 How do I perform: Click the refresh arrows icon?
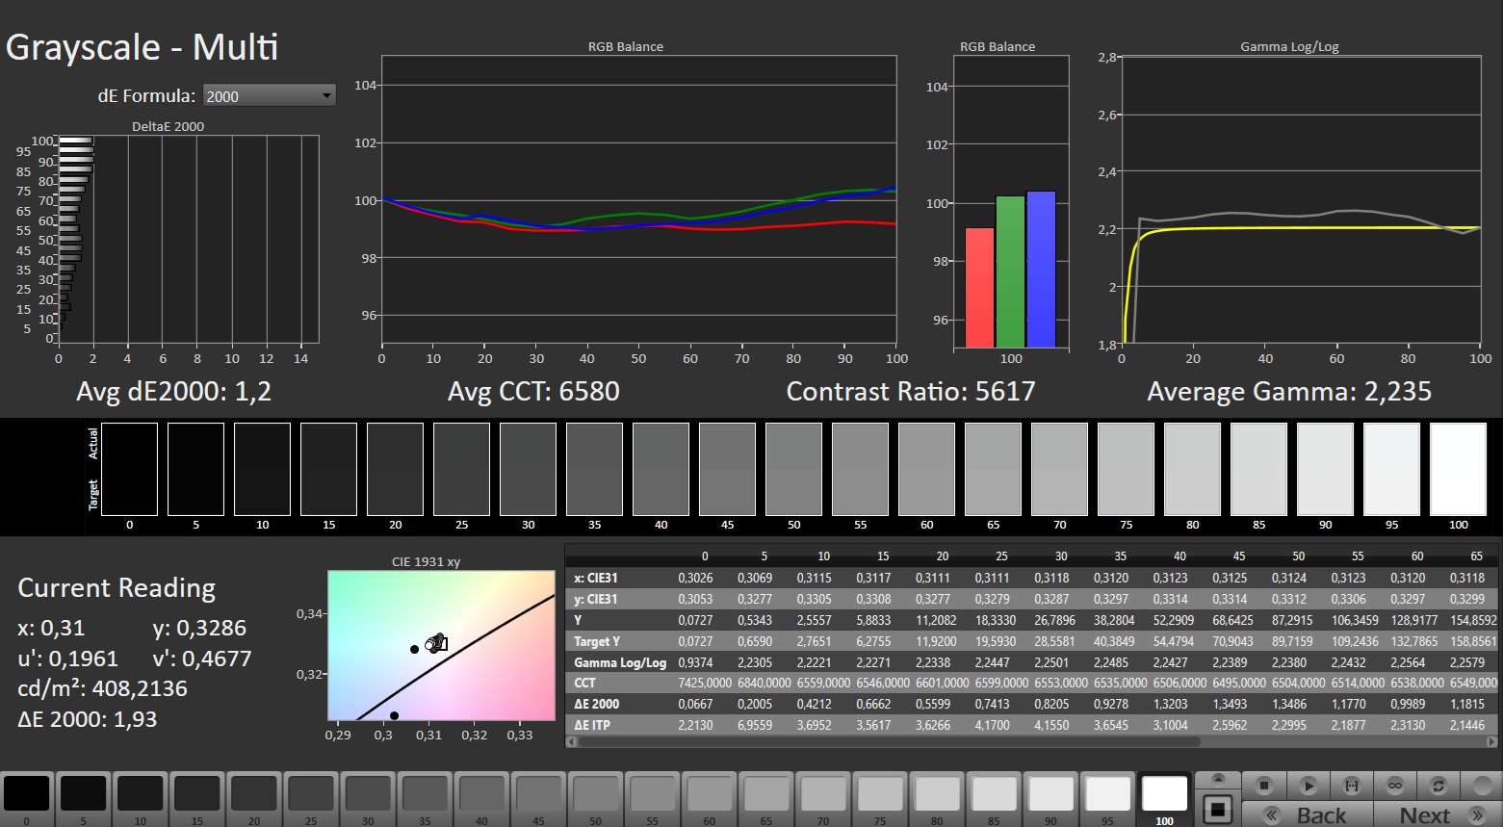click(x=1438, y=786)
